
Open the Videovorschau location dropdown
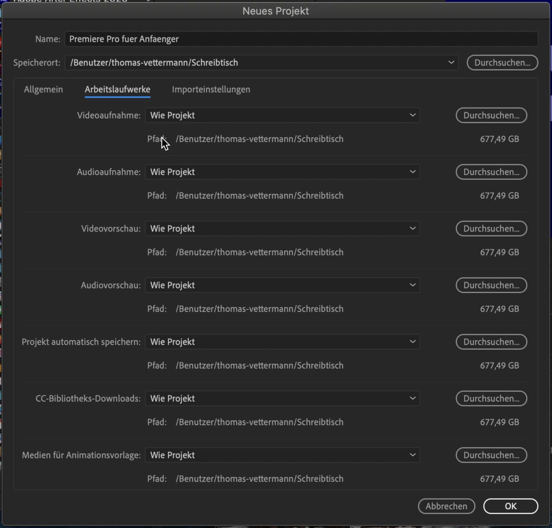(x=282, y=228)
